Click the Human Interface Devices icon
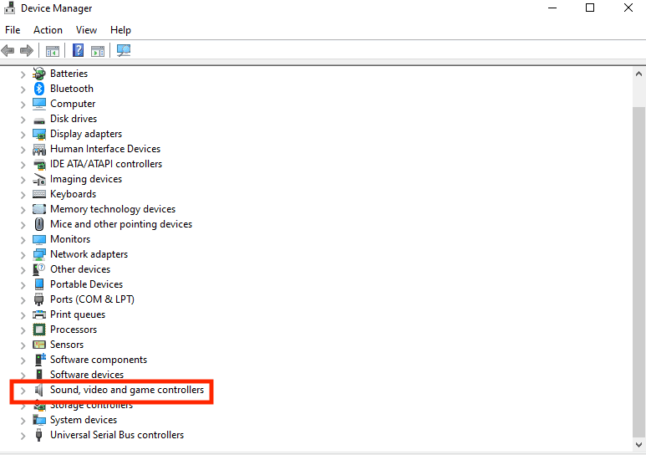This screenshot has width=646, height=455. point(39,149)
